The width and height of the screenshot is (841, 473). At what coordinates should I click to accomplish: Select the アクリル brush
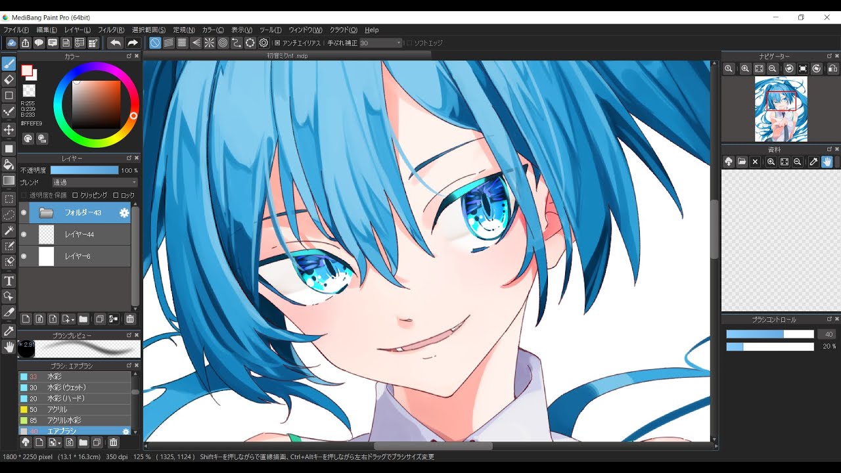point(74,409)
